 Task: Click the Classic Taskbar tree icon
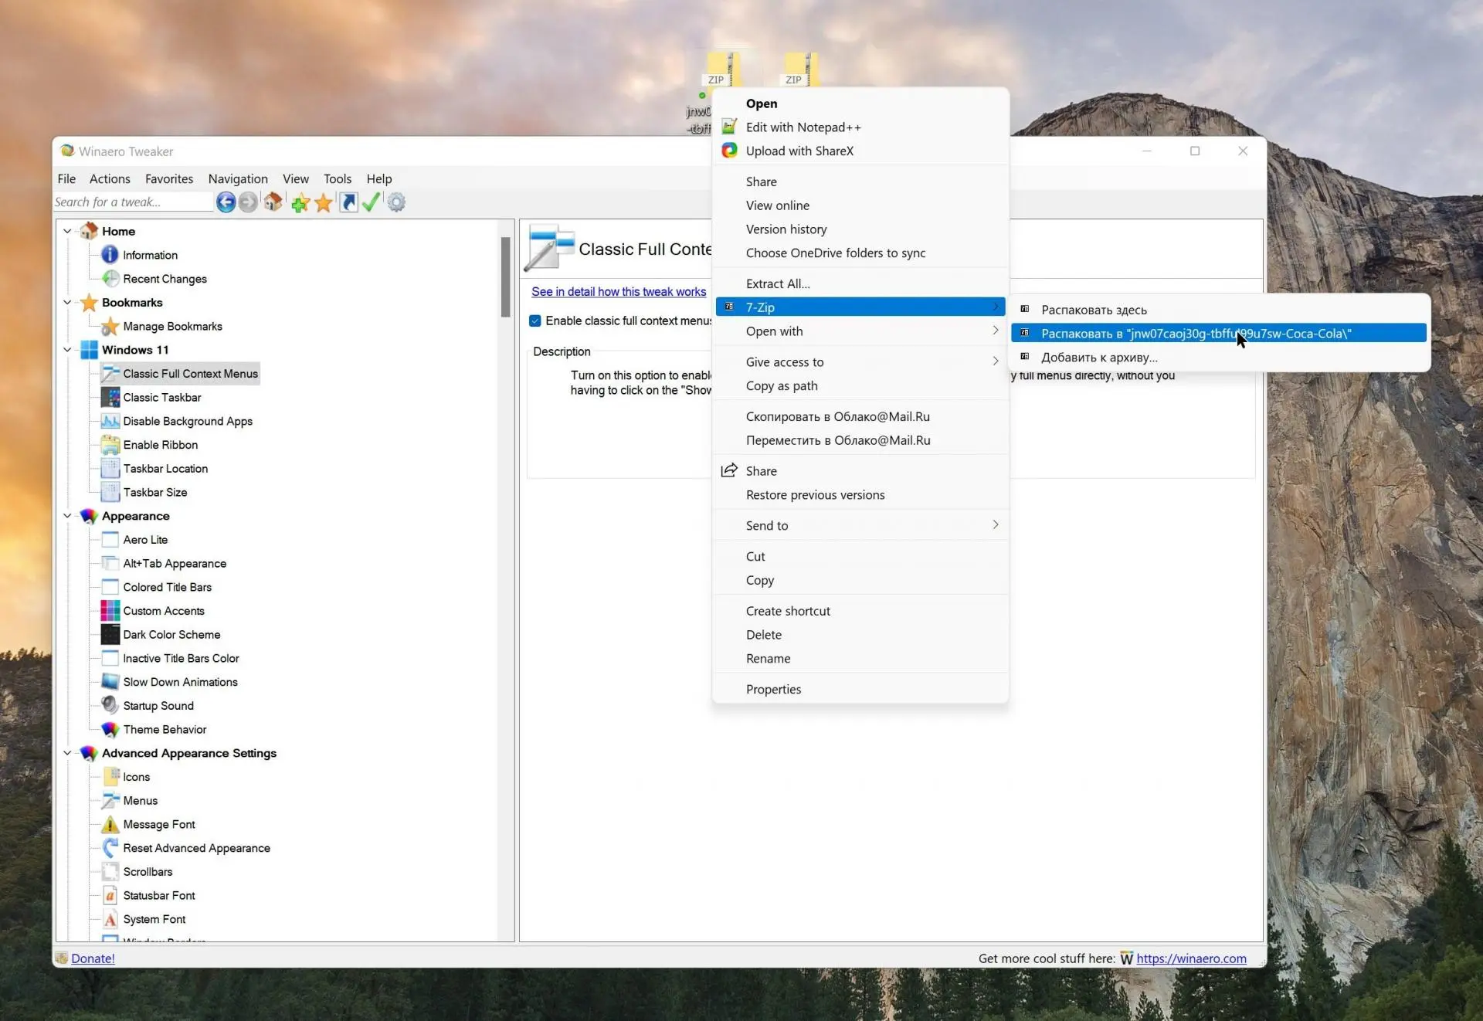tap(110, 397)
